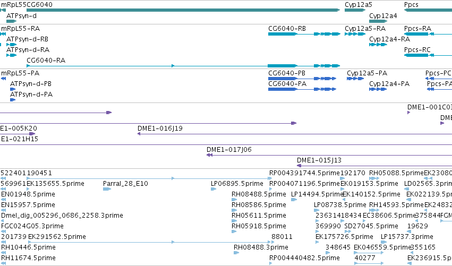Click protein Cyp12a4-PA
452x266 pixels.
coord(378,89)
